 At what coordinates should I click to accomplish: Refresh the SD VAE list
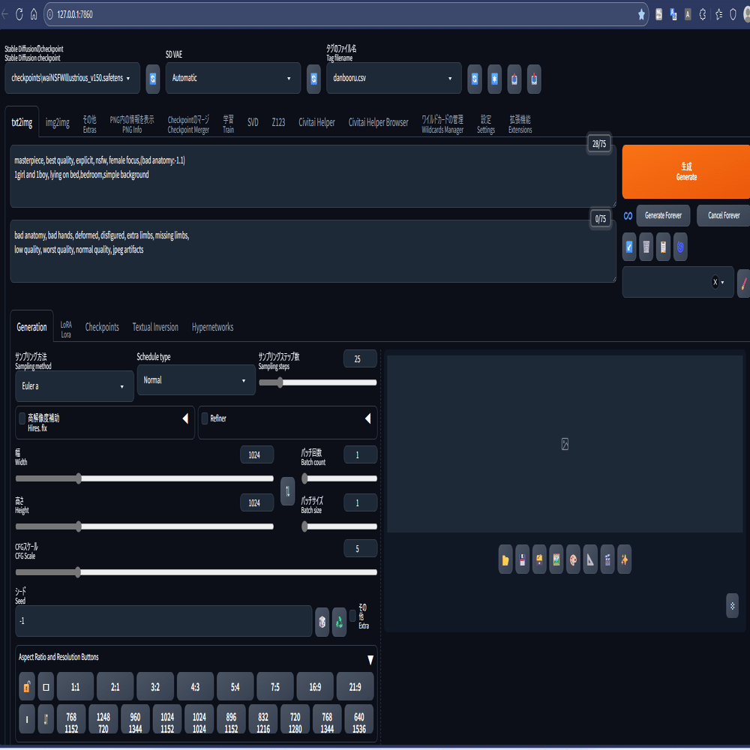tap(313, 79)
